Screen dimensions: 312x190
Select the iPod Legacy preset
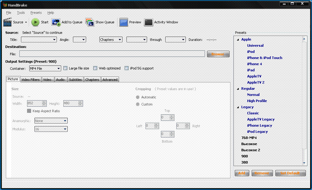click(x=257, y=132)
